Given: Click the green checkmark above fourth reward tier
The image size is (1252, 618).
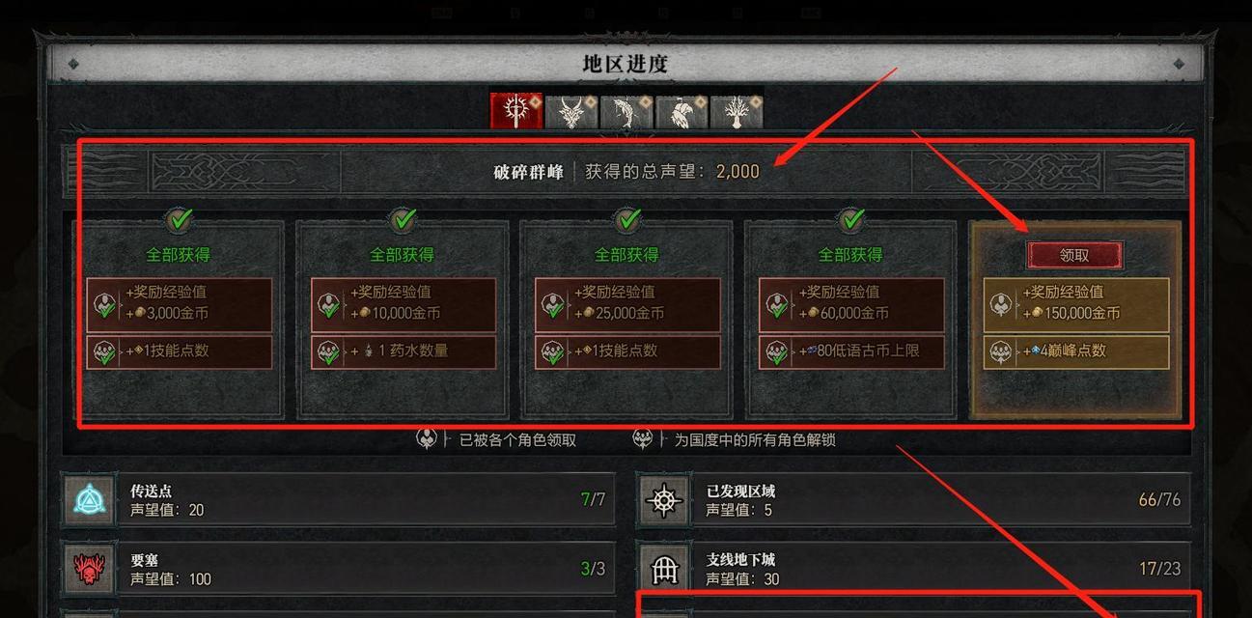Looking at the screenshot, I should pos(851,221).
